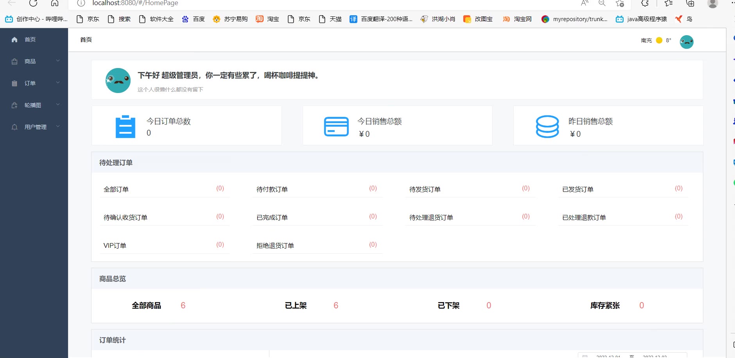The image size is (735, 358).
Task: Click the home icon in sidebar
Action: click(x=14, y=39)
